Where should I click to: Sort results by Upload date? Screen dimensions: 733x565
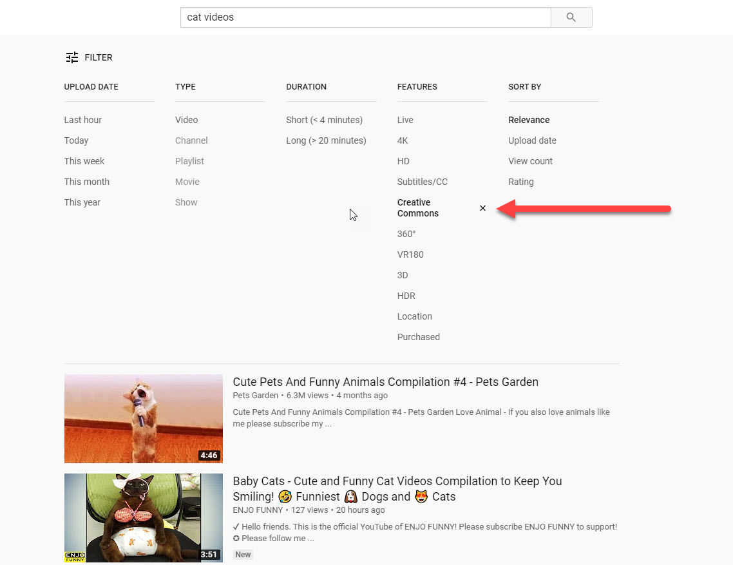[532, 140]
